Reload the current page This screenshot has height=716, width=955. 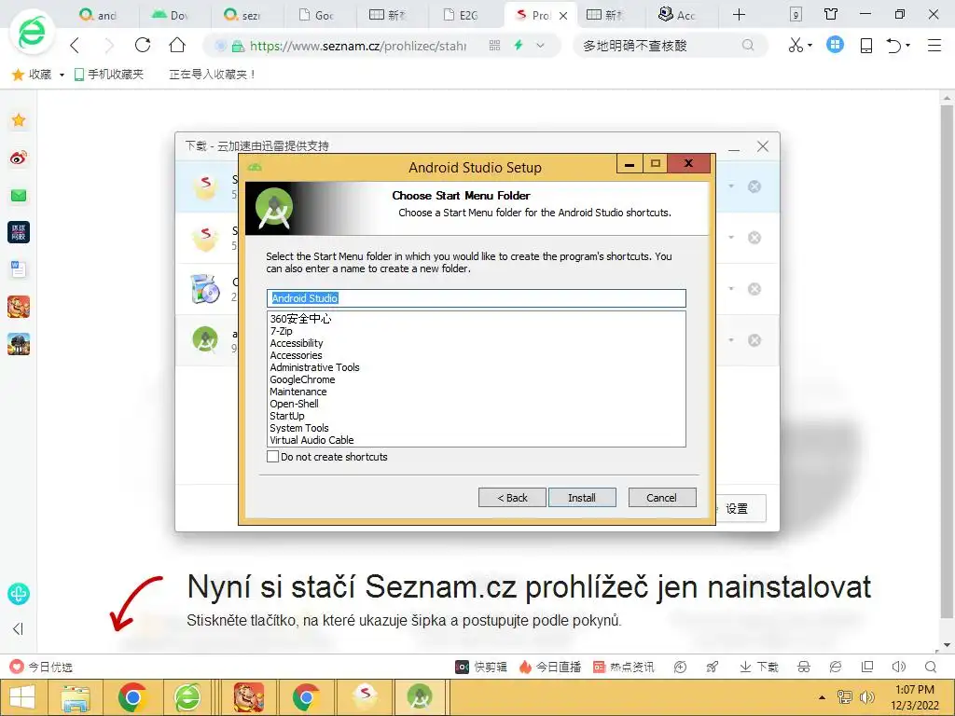coord(143,45)
